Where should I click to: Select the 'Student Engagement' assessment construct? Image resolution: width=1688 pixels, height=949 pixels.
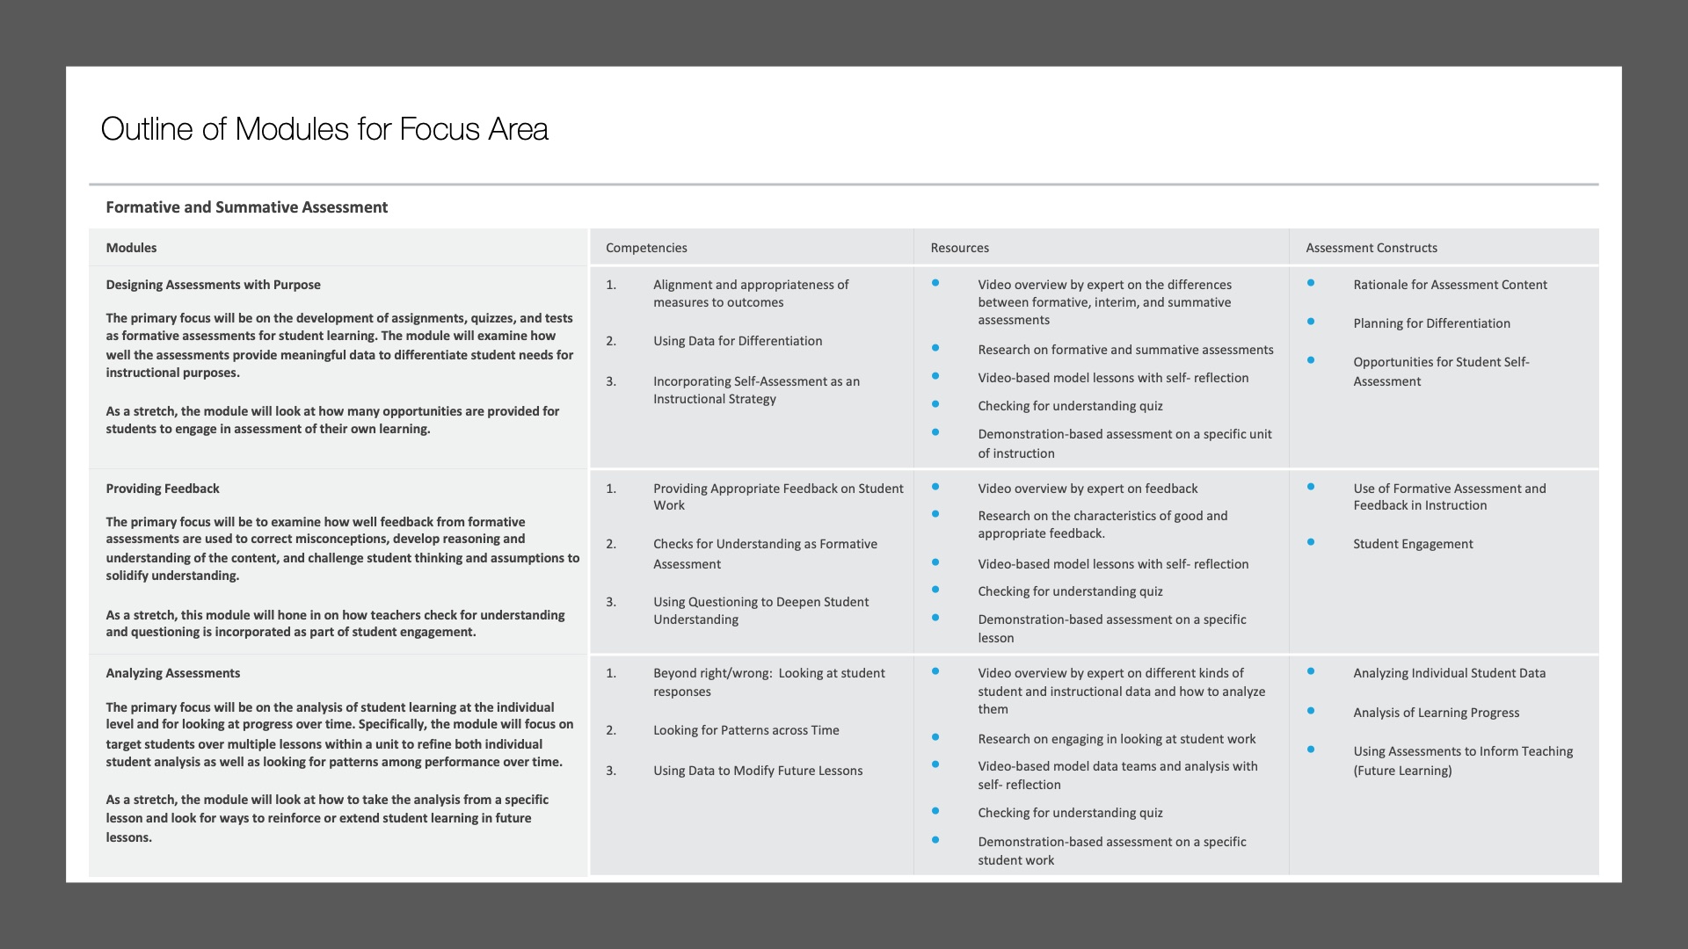point(1413,544)
